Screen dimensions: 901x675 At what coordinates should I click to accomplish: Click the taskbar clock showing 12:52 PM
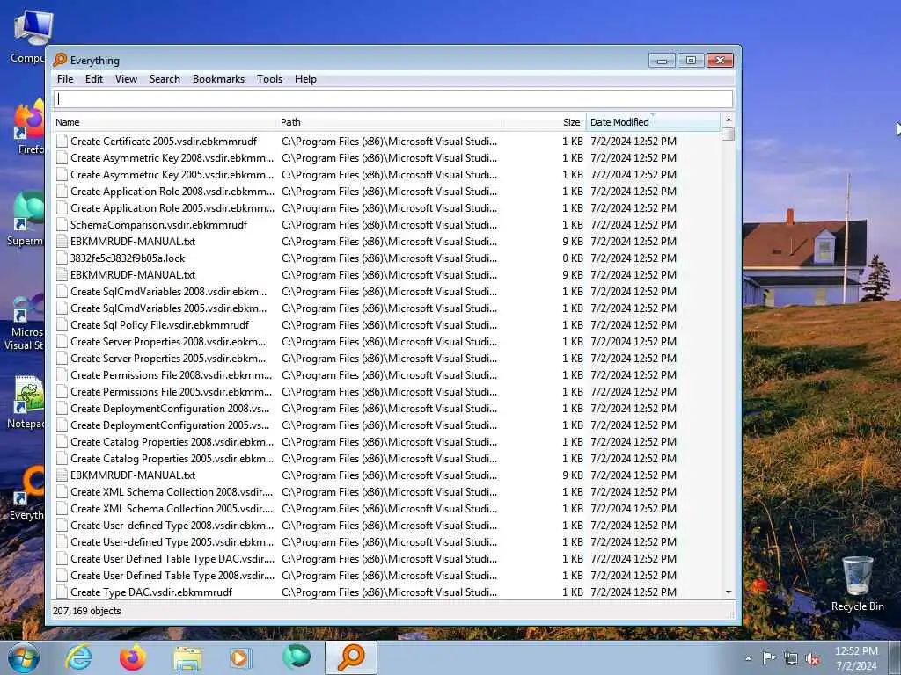click(x=856, y=658)
